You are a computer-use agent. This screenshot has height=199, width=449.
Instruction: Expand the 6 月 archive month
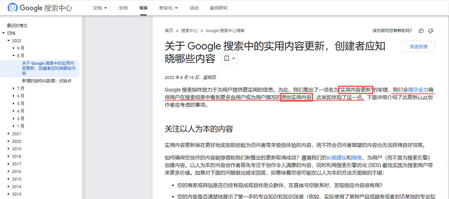13,96
